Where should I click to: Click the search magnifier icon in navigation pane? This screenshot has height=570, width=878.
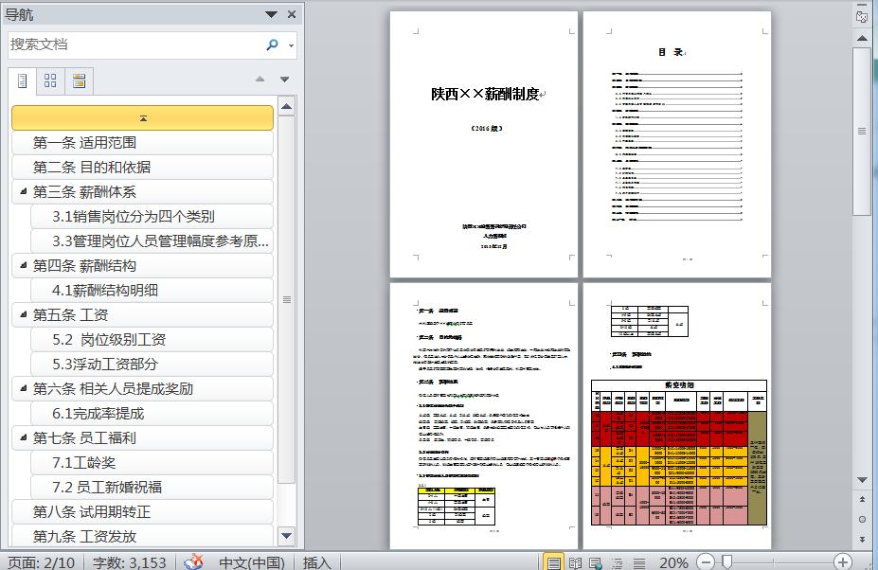[x=273, y=45]
